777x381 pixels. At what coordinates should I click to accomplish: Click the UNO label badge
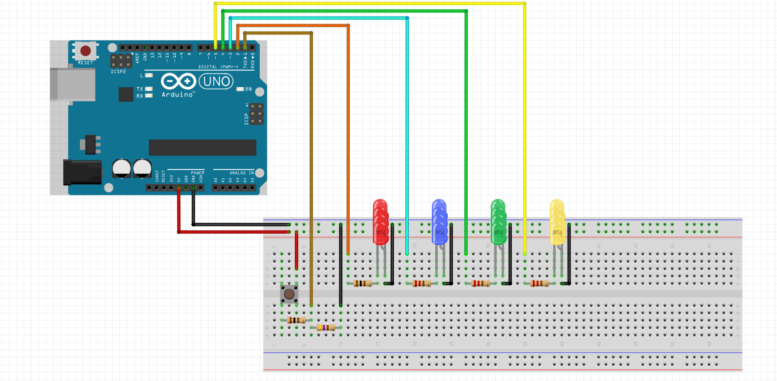click(x=216, y=81)
